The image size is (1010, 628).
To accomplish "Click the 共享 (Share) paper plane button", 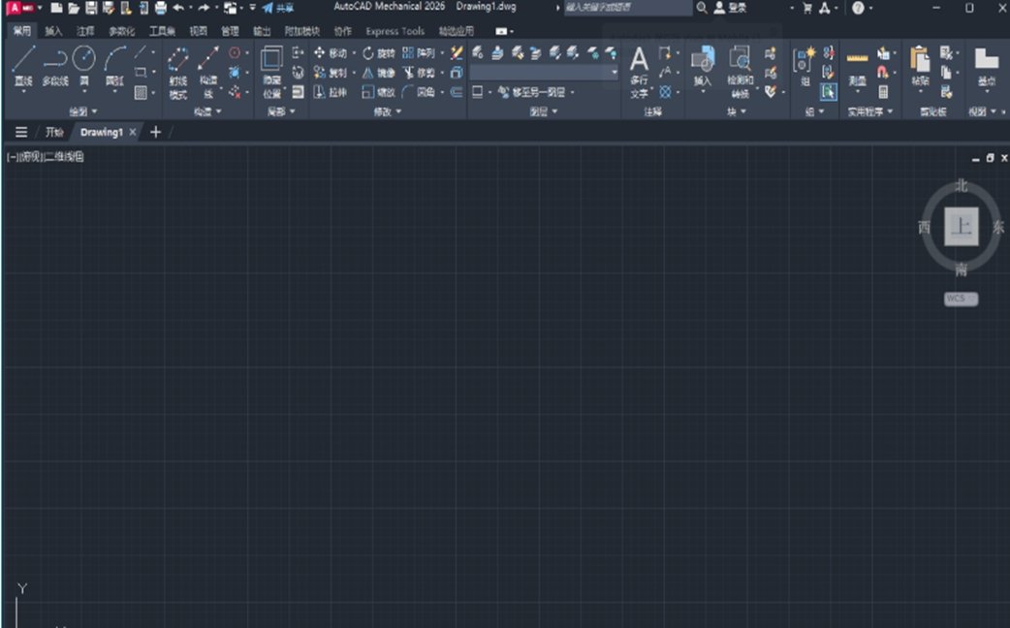I will click(277, 8).
